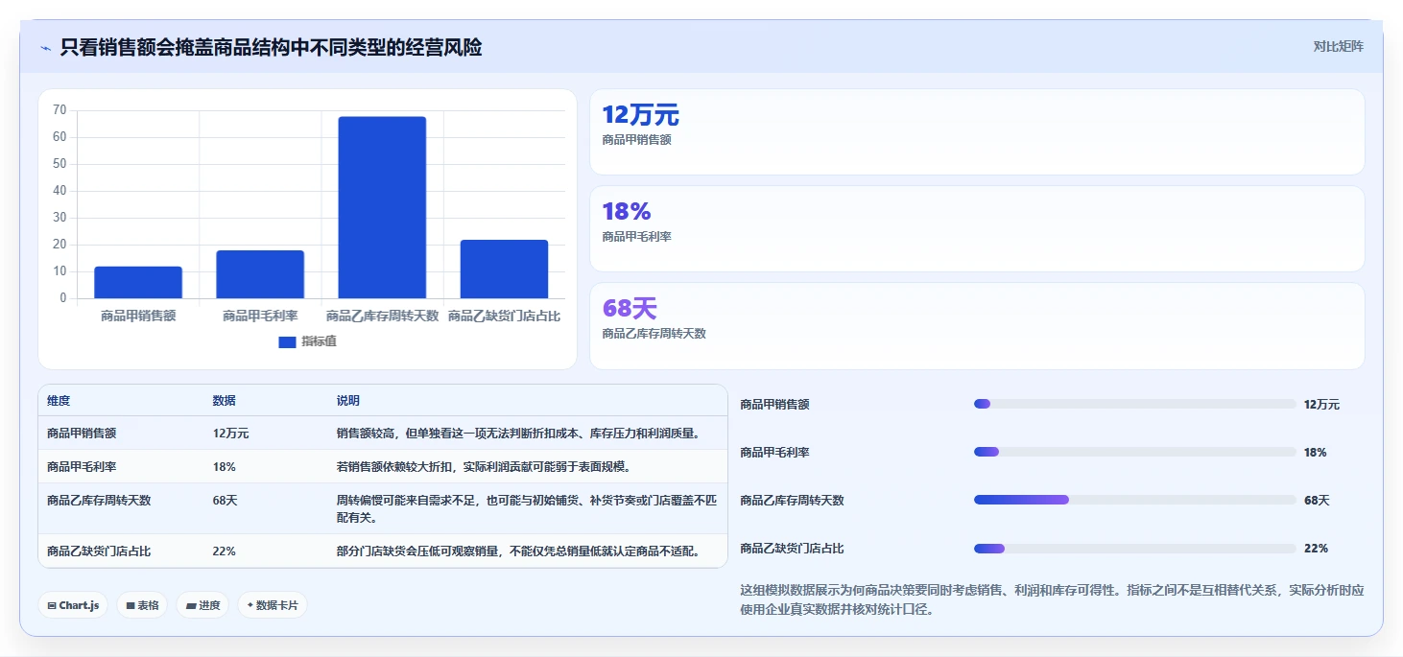Click the 商品乙缺货门店占比 progress bar
The height and width of the screenshot is (657, 1403).
(x=1135, y=549)
